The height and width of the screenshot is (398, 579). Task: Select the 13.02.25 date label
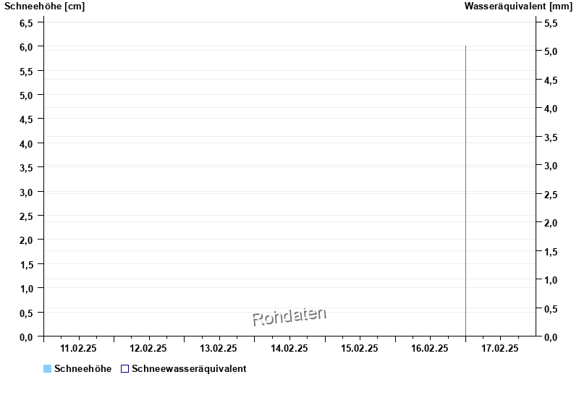coord(219,348)
